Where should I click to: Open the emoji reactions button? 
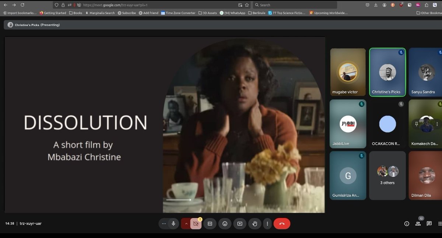coord(225,224)
